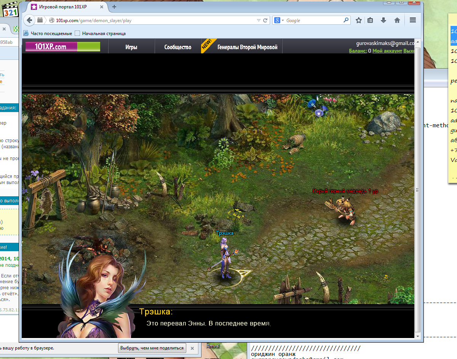Screen dimensions: 457x359
Task: Reload the page with the refresh icon
Action: [266, 21]
